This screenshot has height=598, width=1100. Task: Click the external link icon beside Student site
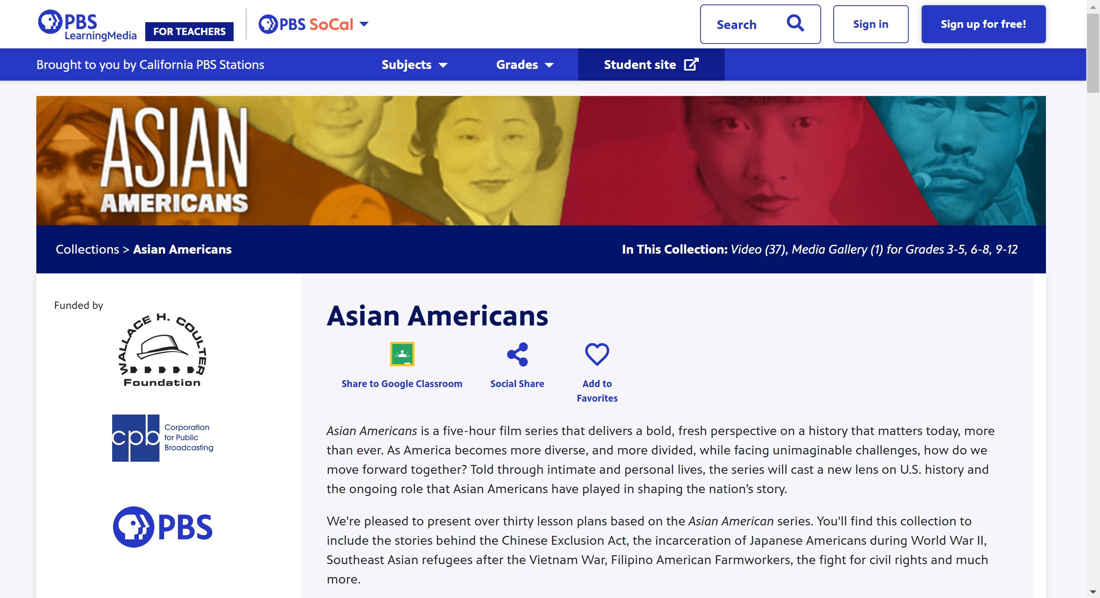[x=691, y=65]
